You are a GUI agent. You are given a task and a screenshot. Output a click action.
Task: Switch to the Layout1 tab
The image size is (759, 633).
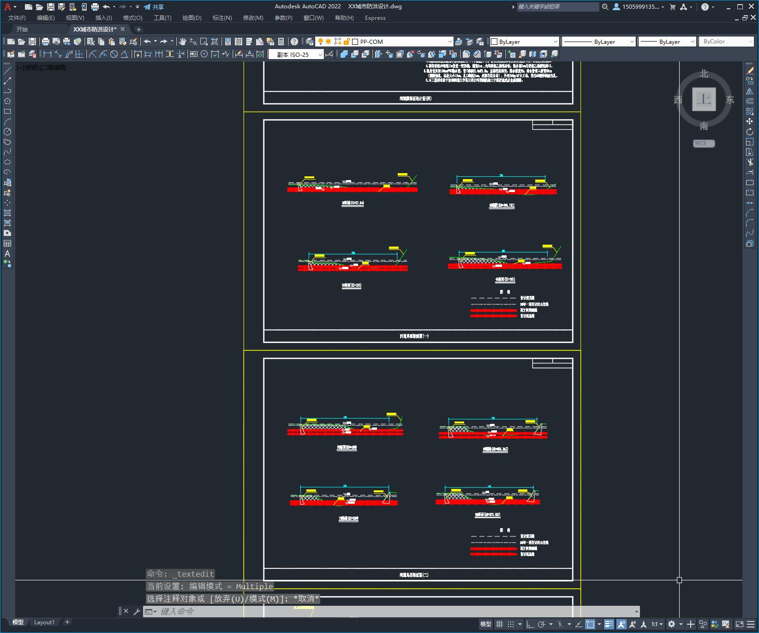click(x=44, y=622)
